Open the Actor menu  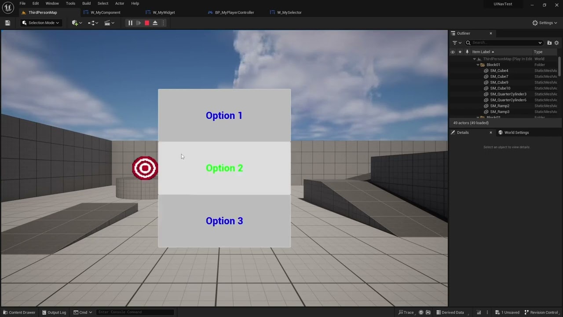coord(120,4)
